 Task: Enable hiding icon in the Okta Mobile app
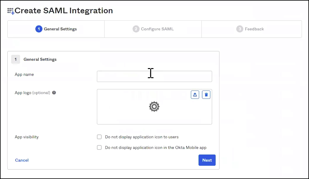pos(99,147)
